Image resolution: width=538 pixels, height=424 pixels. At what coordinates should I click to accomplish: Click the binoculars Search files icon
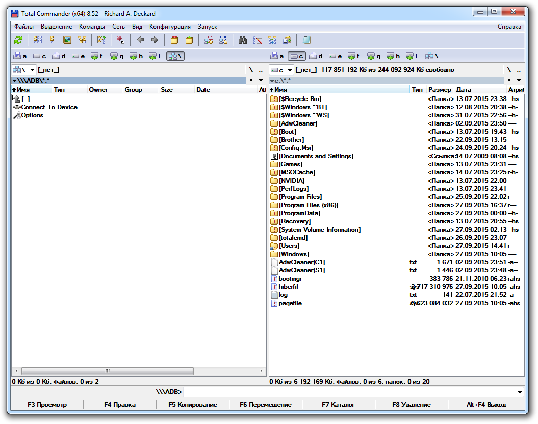click(x=243, y=40)
